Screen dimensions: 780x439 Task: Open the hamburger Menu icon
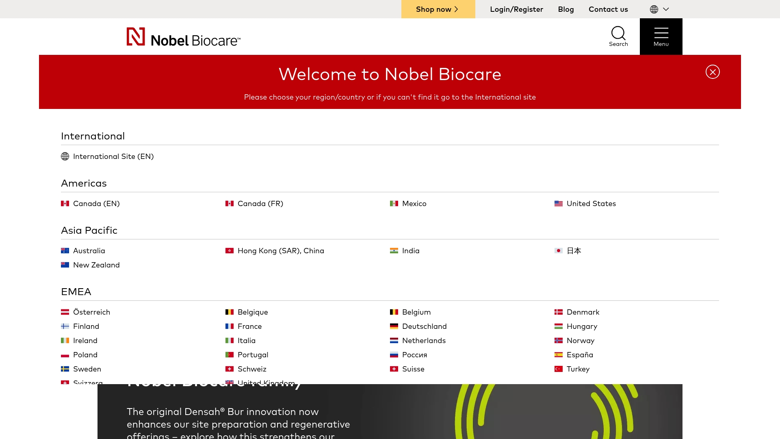[661, 33]
